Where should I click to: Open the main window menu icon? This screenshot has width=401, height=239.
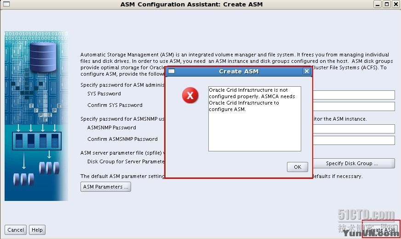coord(6,4)
